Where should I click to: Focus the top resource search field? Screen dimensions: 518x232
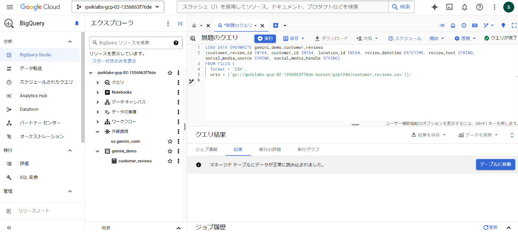coord(283,7)
